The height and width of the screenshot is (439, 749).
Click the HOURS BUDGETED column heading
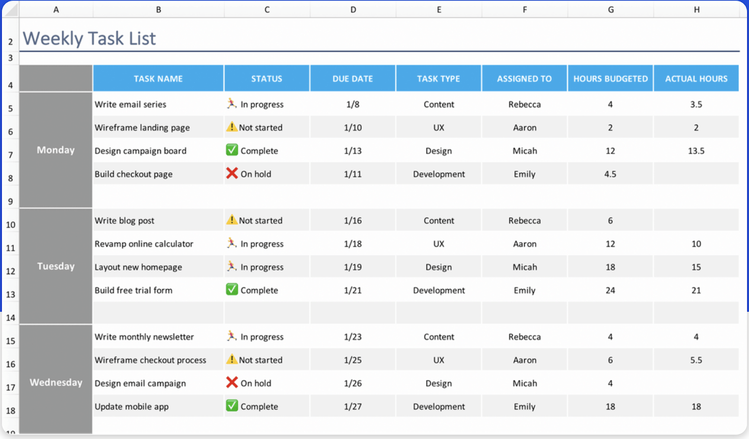(x=610, y=78)
